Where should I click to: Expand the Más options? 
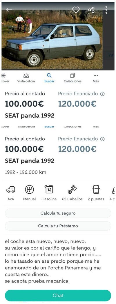pos(96,78)
